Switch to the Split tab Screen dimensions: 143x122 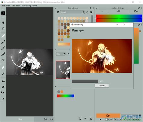[46, 119]
